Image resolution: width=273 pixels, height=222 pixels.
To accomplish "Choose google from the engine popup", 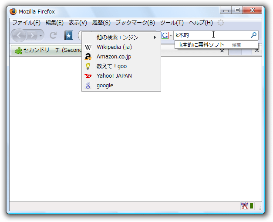I will pyautogui.click(x=121, y=85).
